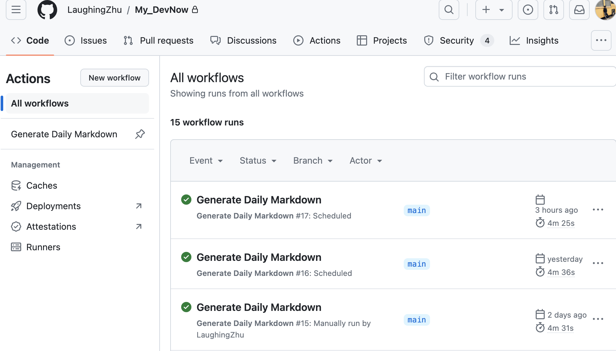This screenshot has height=351, width=616.
Task: Switch to the Security tab
Action: pyautogui.click(x=459, y=40)
